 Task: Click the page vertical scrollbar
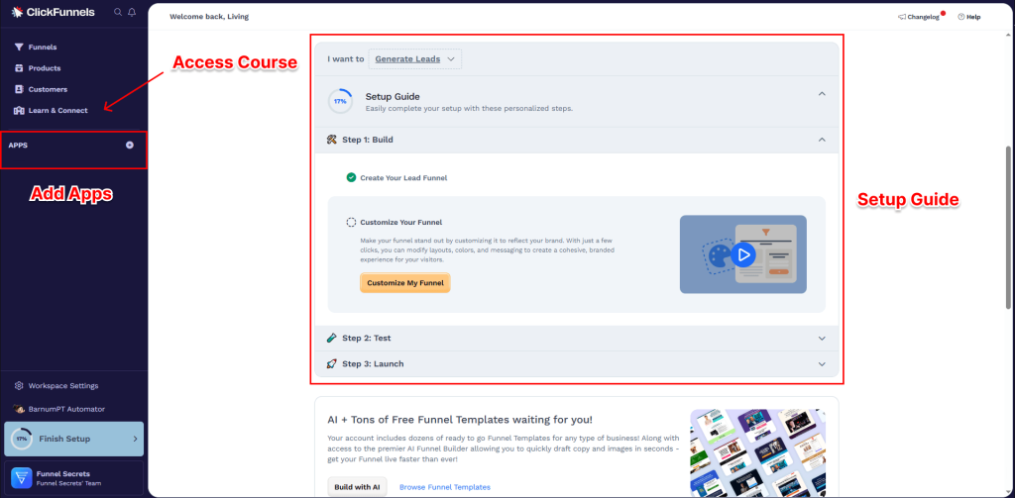pos(1007,227)
